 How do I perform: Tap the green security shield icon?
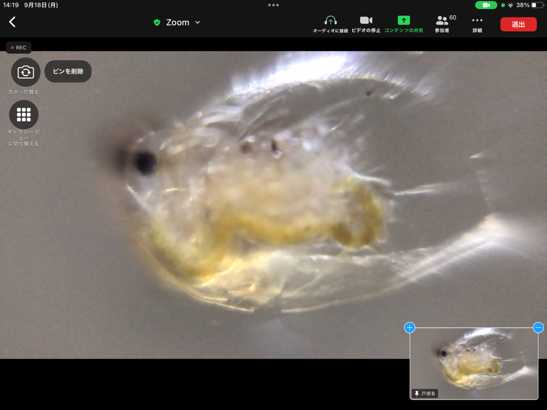point(157,23)
